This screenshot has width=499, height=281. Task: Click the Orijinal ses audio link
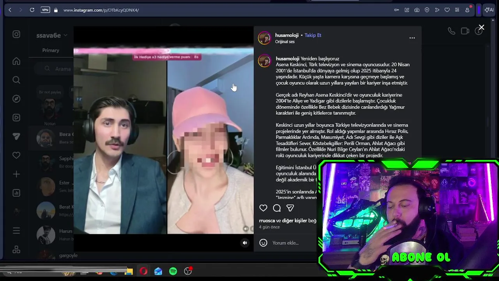click(x=285, y=42)
